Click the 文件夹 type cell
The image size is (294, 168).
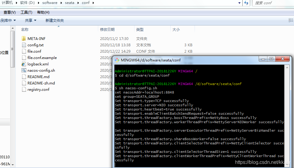[142, 38]
